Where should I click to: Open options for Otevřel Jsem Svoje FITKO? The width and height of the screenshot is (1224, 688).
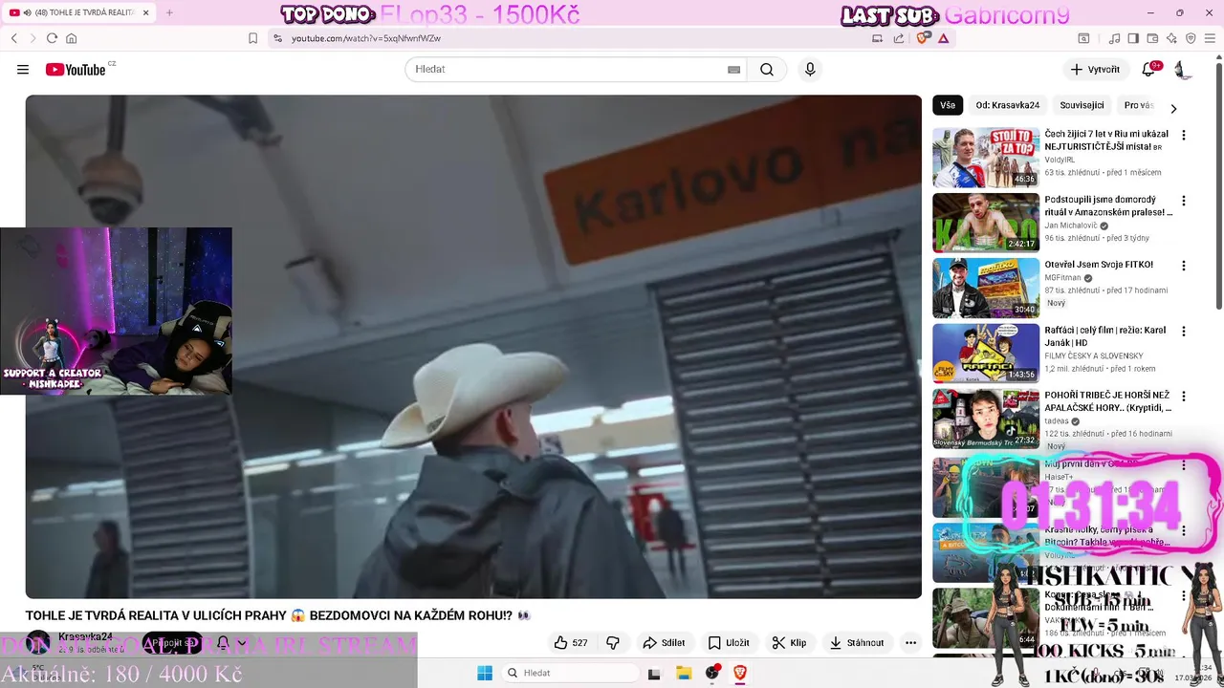(1184, 266)
